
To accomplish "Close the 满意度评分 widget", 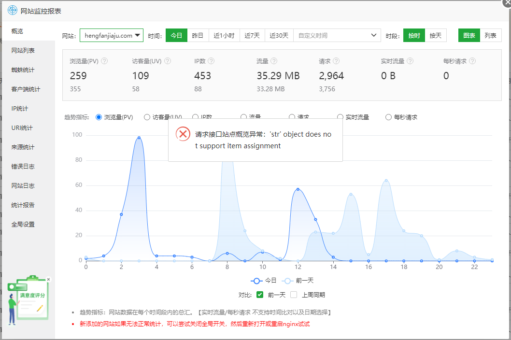I will point(49,279).
